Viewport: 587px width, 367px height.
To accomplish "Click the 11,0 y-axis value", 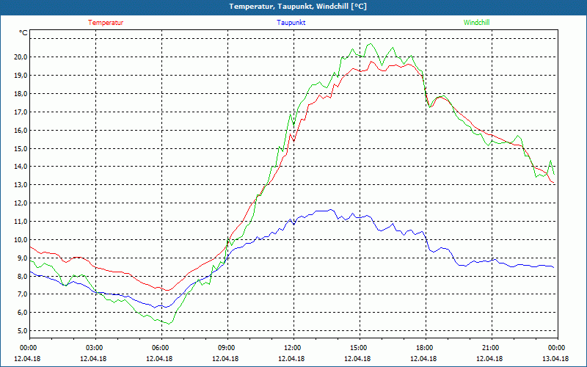I will pyautogui.click(x=21, y=222).
